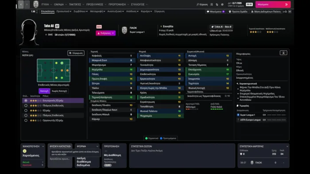Viewport: 310px width, 174px height.
Task: Click the Super League 1 suspension progress bar
Action: pyautogui.click(x=276, y=115)
